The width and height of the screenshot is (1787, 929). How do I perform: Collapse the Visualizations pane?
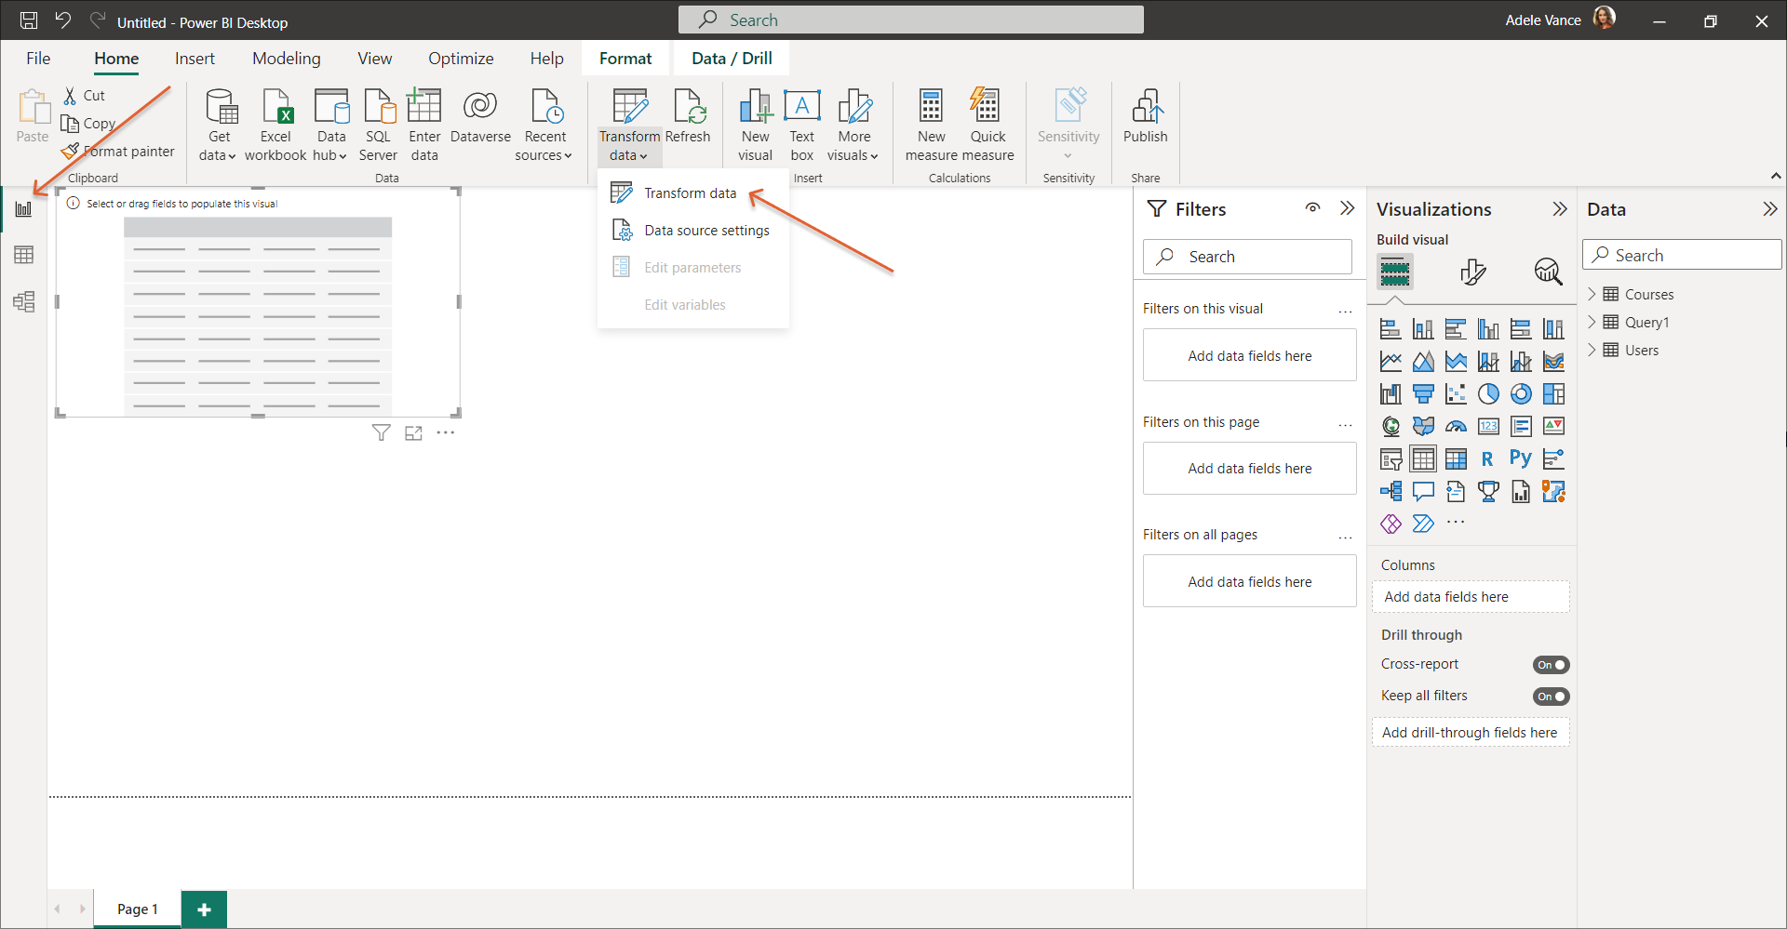(x=1559, y=209)
